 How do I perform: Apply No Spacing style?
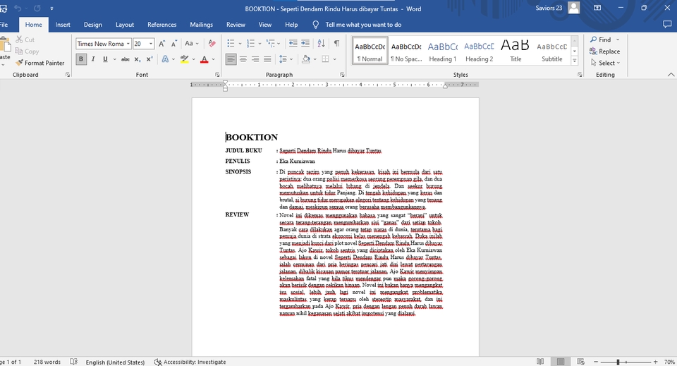[x=406, y=51]
